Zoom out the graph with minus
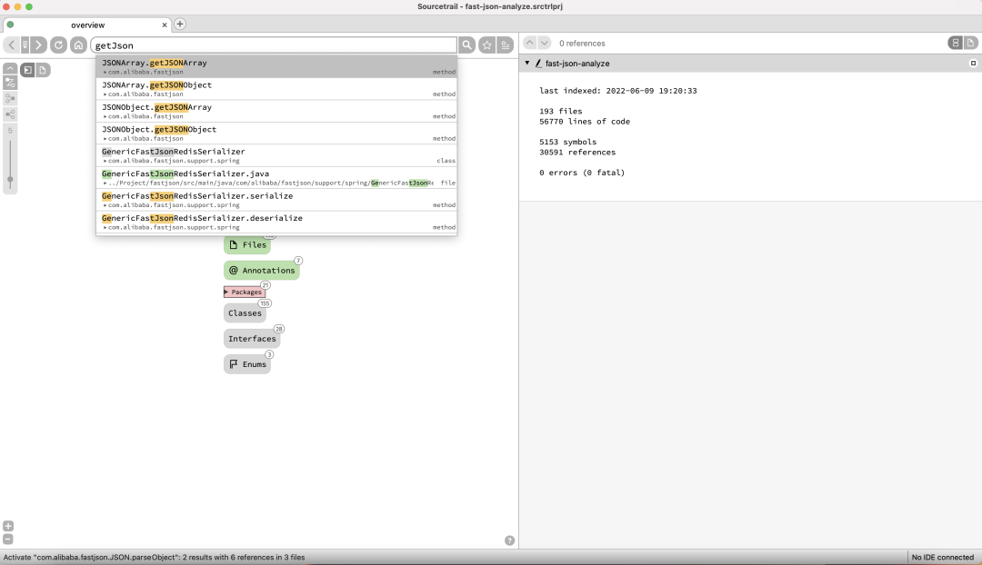 click(x=8, y=539)
